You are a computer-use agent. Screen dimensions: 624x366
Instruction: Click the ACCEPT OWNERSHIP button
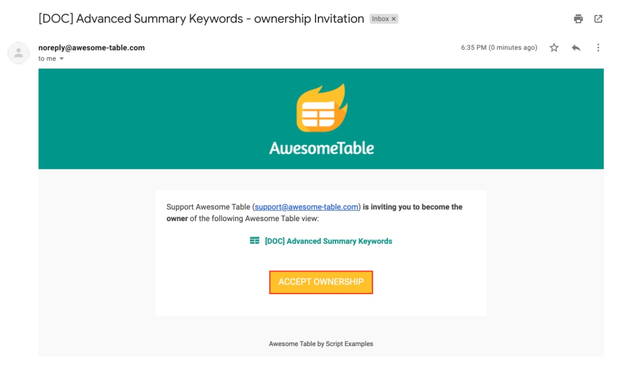coord(321,282)
